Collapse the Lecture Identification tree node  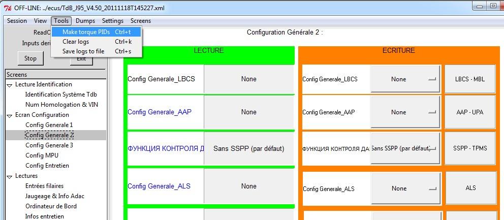click(x=9, y=85)
